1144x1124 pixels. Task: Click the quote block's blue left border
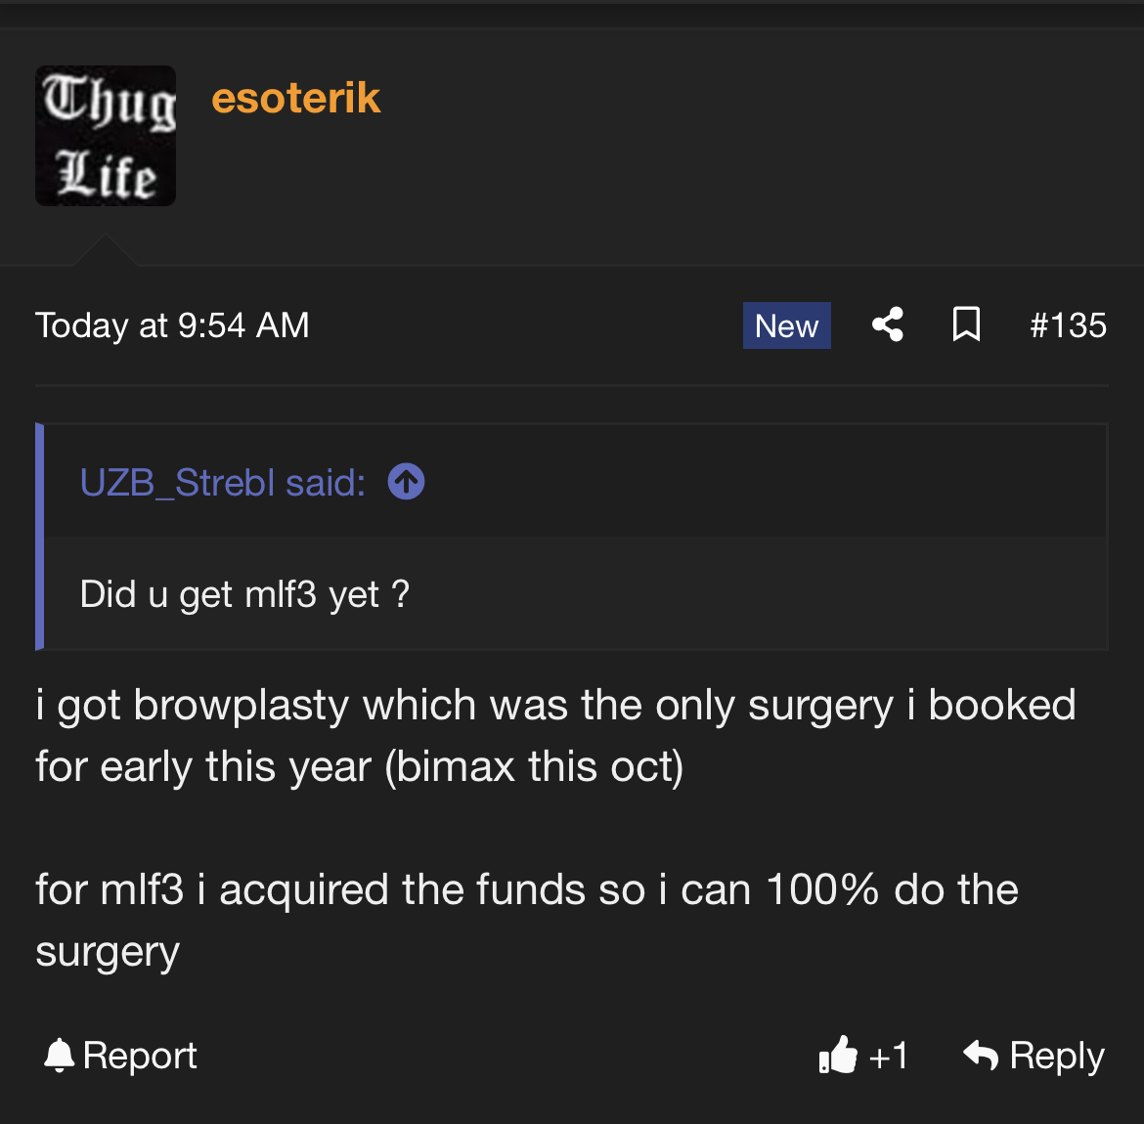point(39,537)
